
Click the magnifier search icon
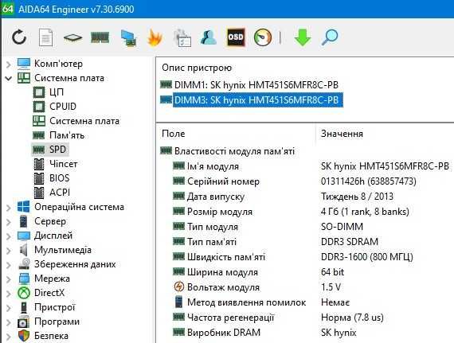pos(330,37)
